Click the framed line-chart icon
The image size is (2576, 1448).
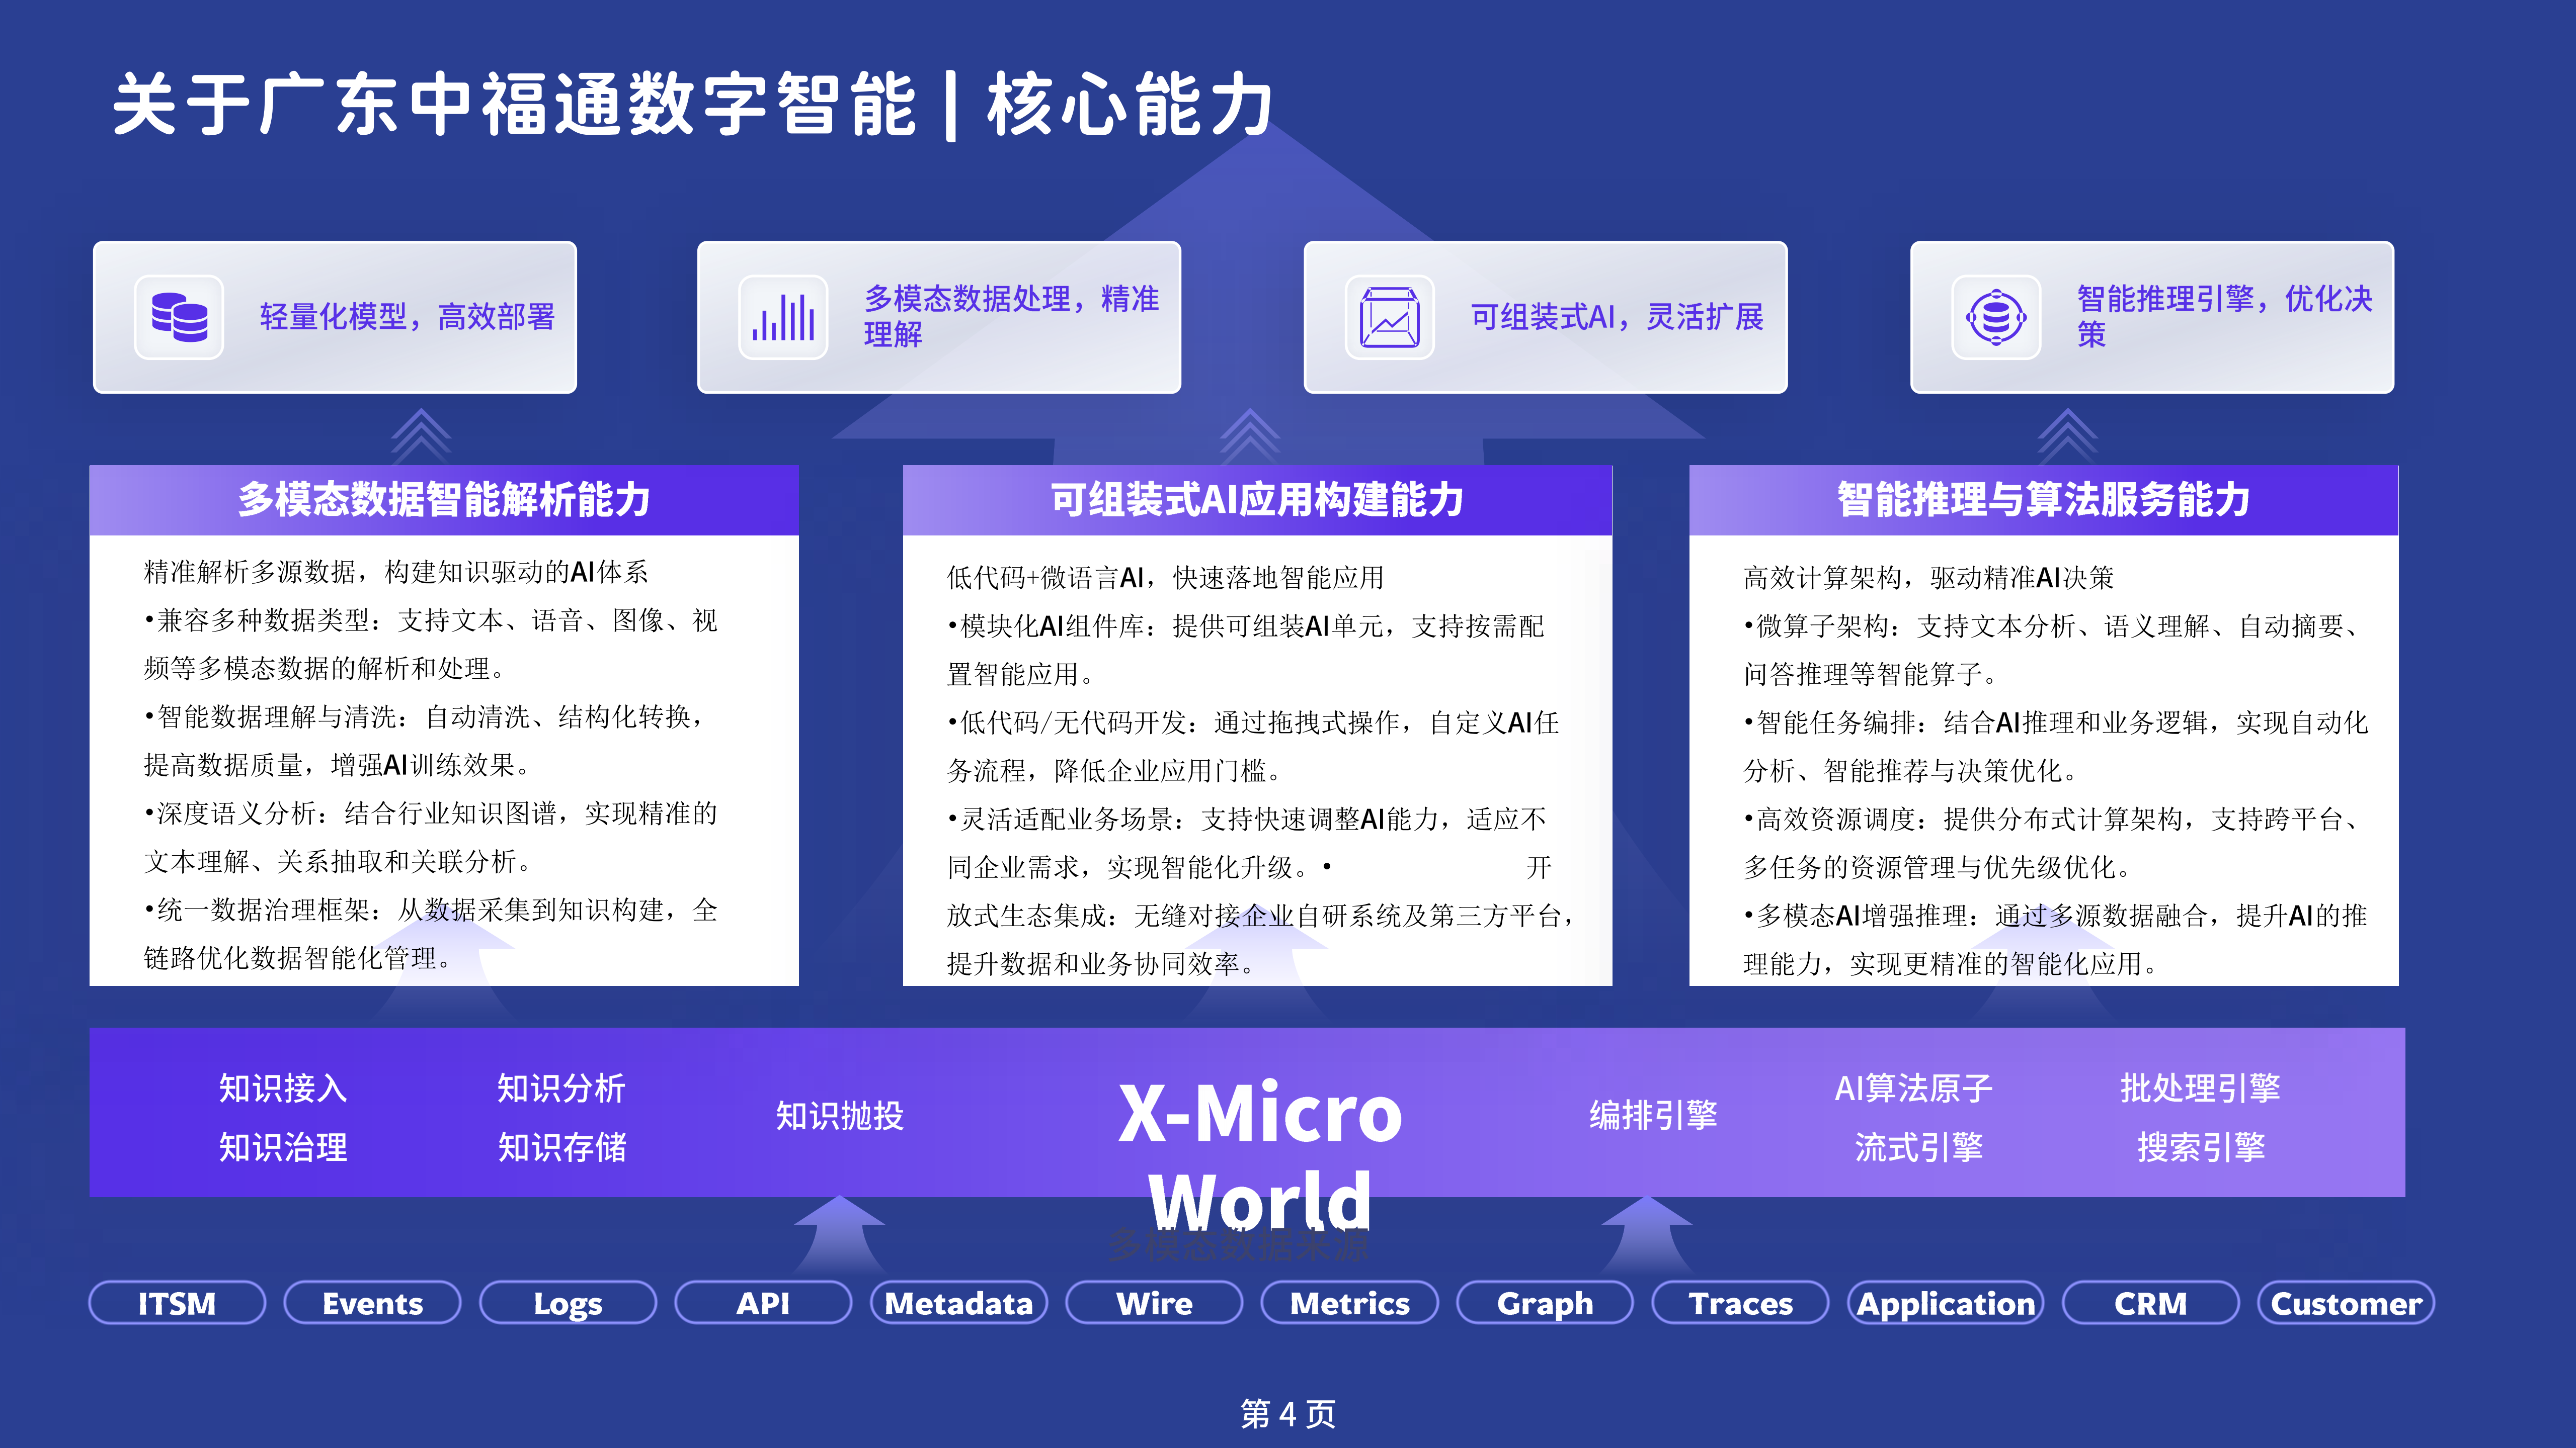click(1389, 317)
